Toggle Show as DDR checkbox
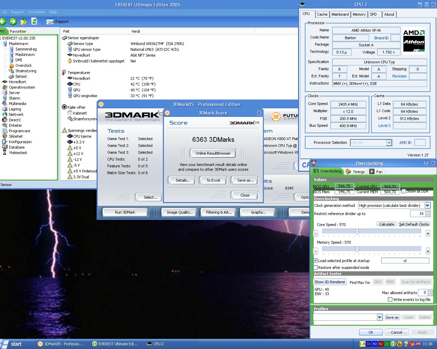 [404, 191]
